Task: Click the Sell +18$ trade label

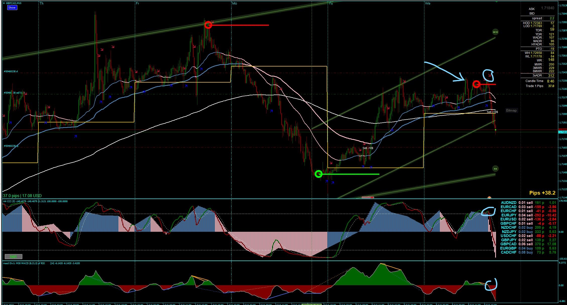Action: coord(492,112)
